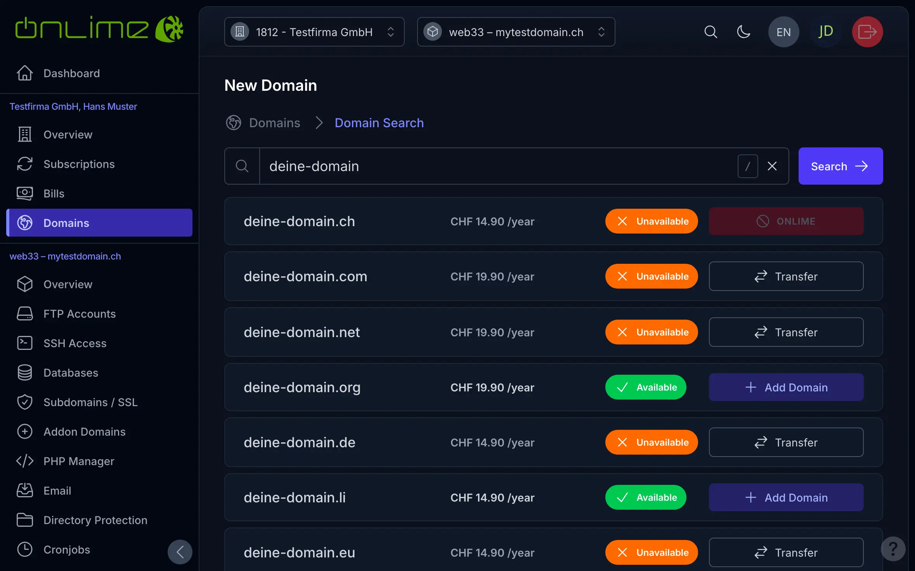Switch language via EN button
This screenshot has height=571, width=915.
[x=783, y=32]
